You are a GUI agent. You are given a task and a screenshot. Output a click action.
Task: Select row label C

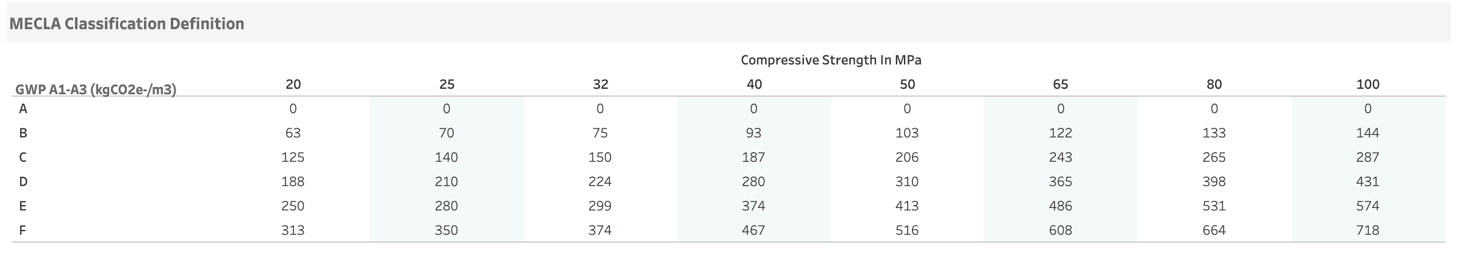click(x=23, y=158)
